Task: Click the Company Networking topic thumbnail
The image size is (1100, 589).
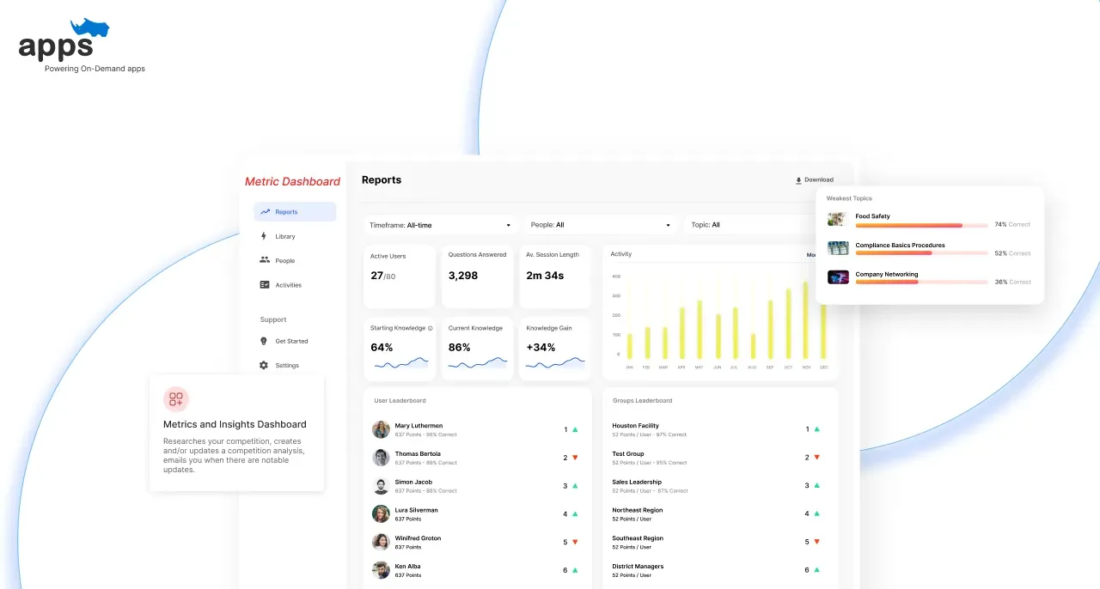Action: tap(838, 277)
